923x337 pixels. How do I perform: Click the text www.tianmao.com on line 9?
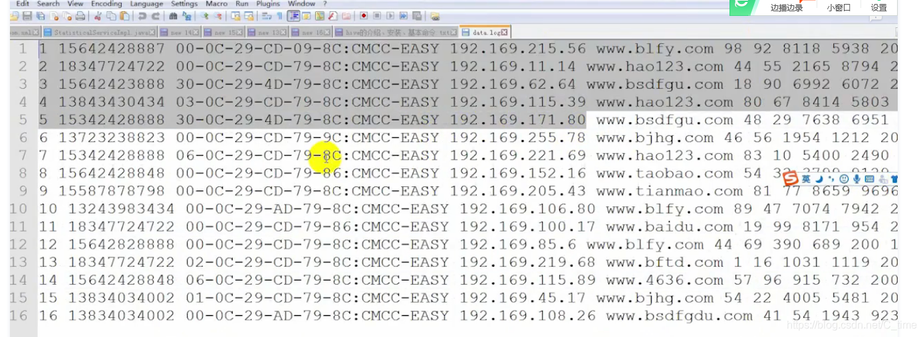669,191
